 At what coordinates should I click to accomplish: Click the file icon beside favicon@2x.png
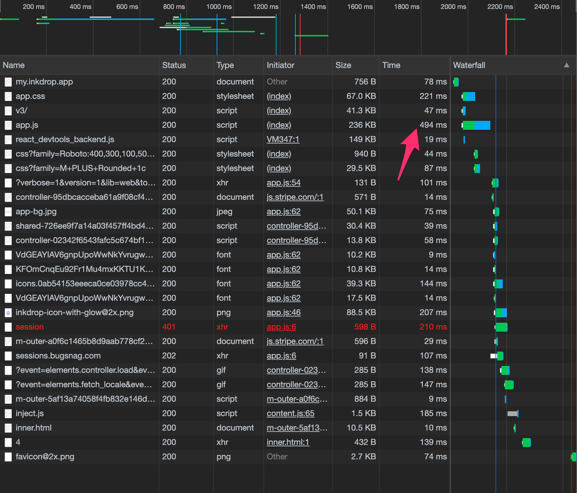[x=8, y=457]
